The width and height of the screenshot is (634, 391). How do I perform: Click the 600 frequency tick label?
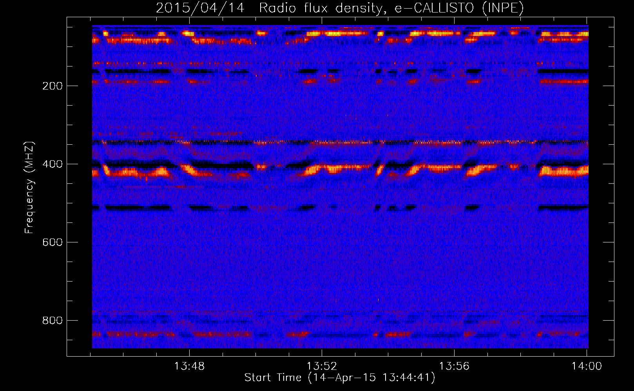[x=53, y=242]
